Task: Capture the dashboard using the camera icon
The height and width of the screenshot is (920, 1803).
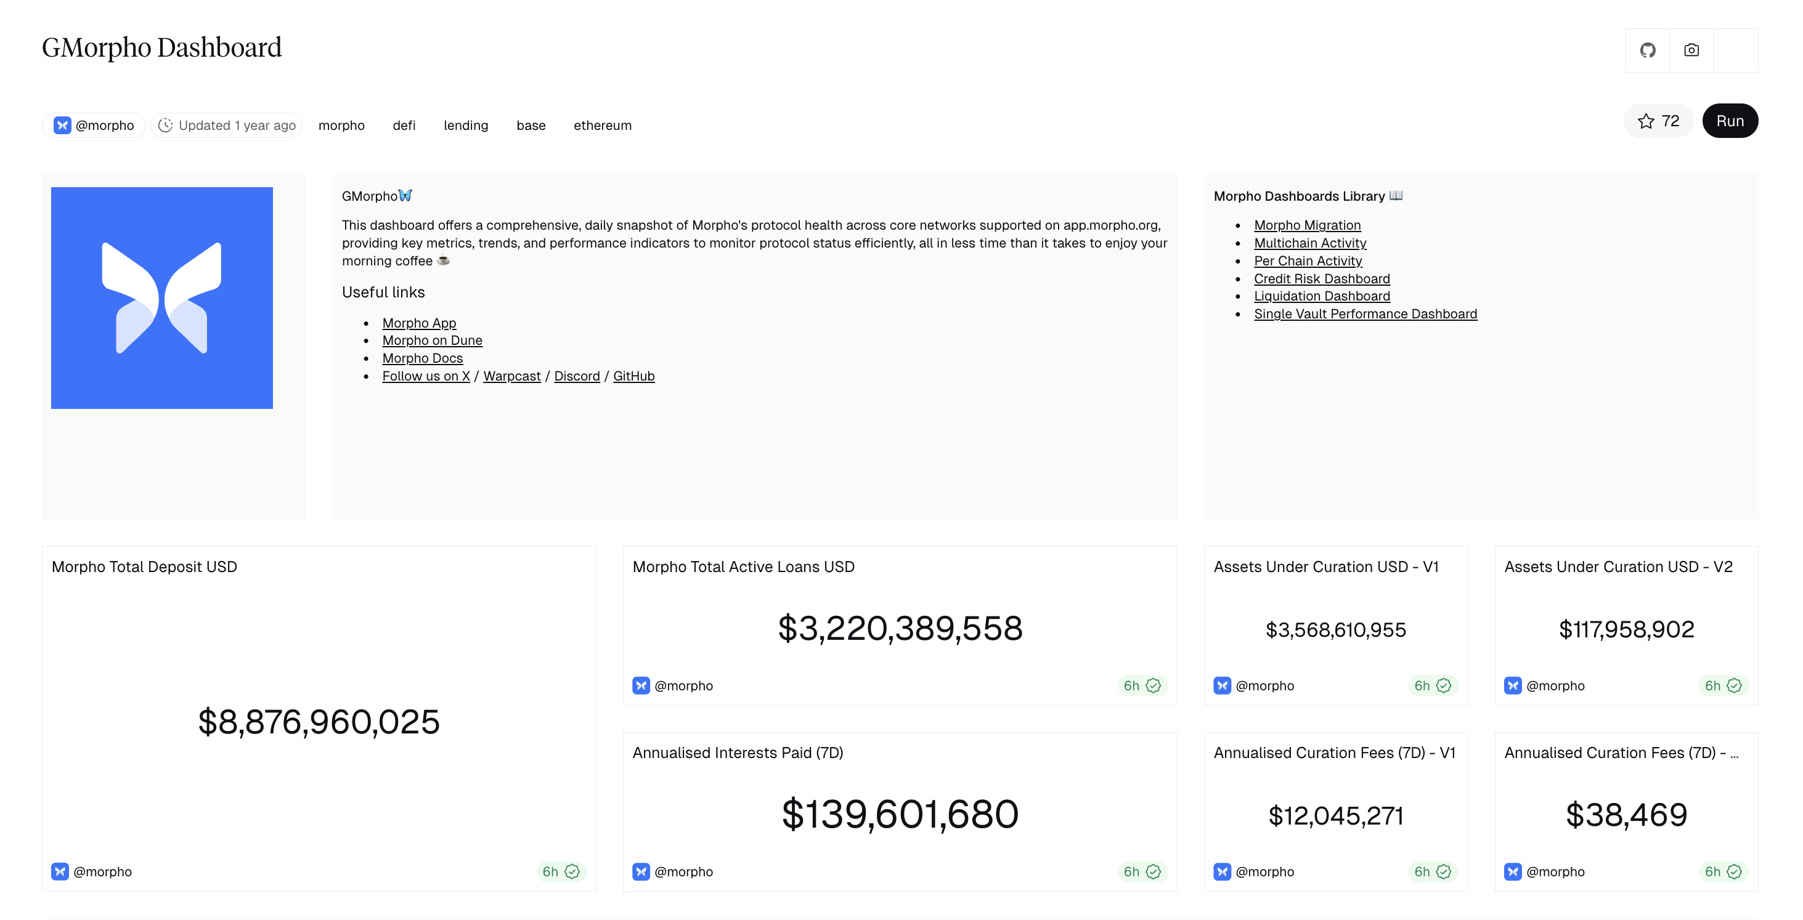Action: (x=1691, y=50)
